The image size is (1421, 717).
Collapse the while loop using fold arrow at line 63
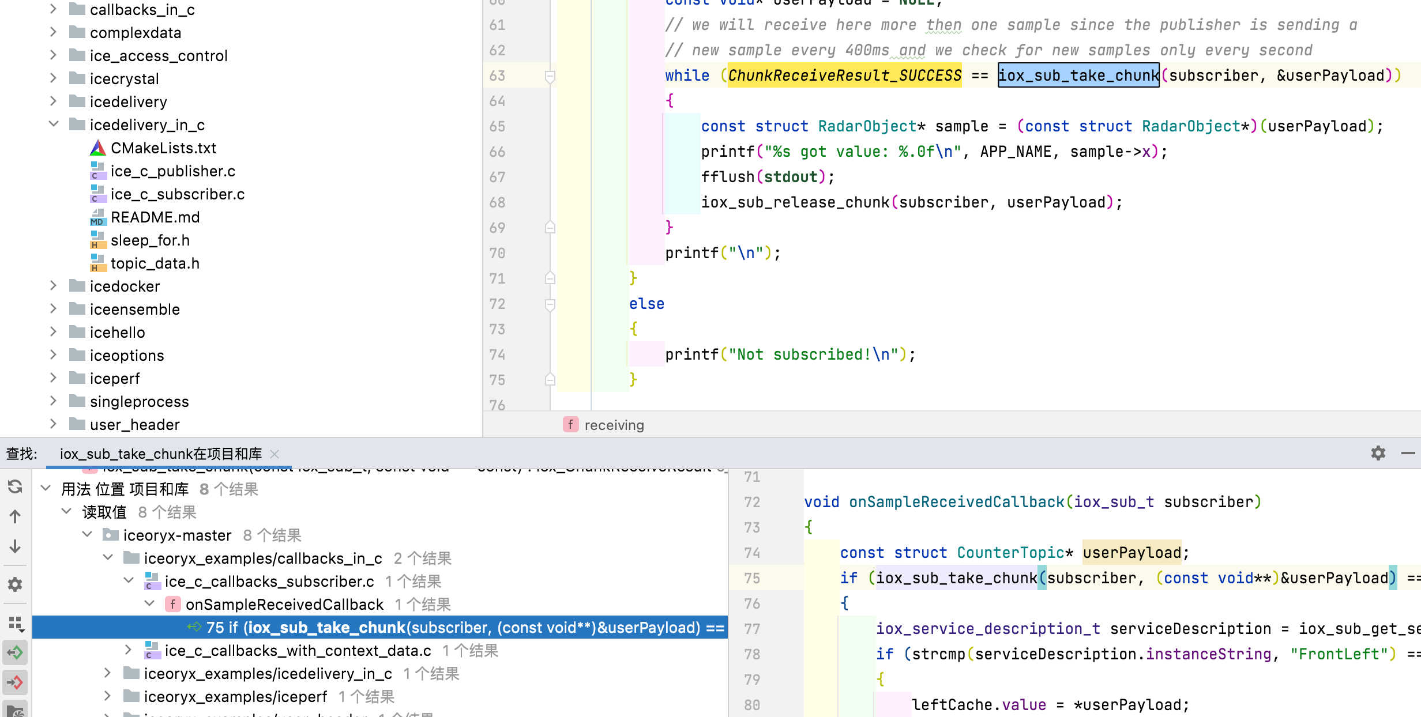549,76
